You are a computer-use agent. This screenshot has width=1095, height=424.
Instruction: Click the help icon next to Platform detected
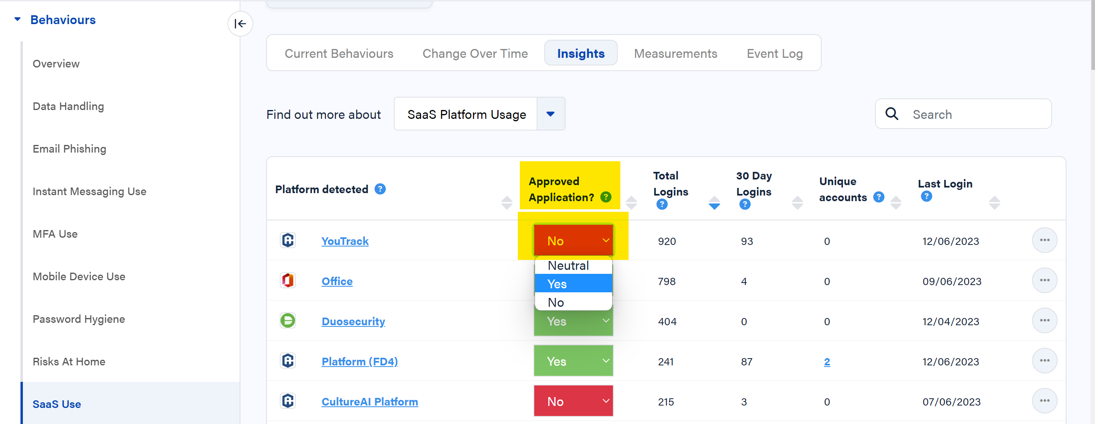380,189
